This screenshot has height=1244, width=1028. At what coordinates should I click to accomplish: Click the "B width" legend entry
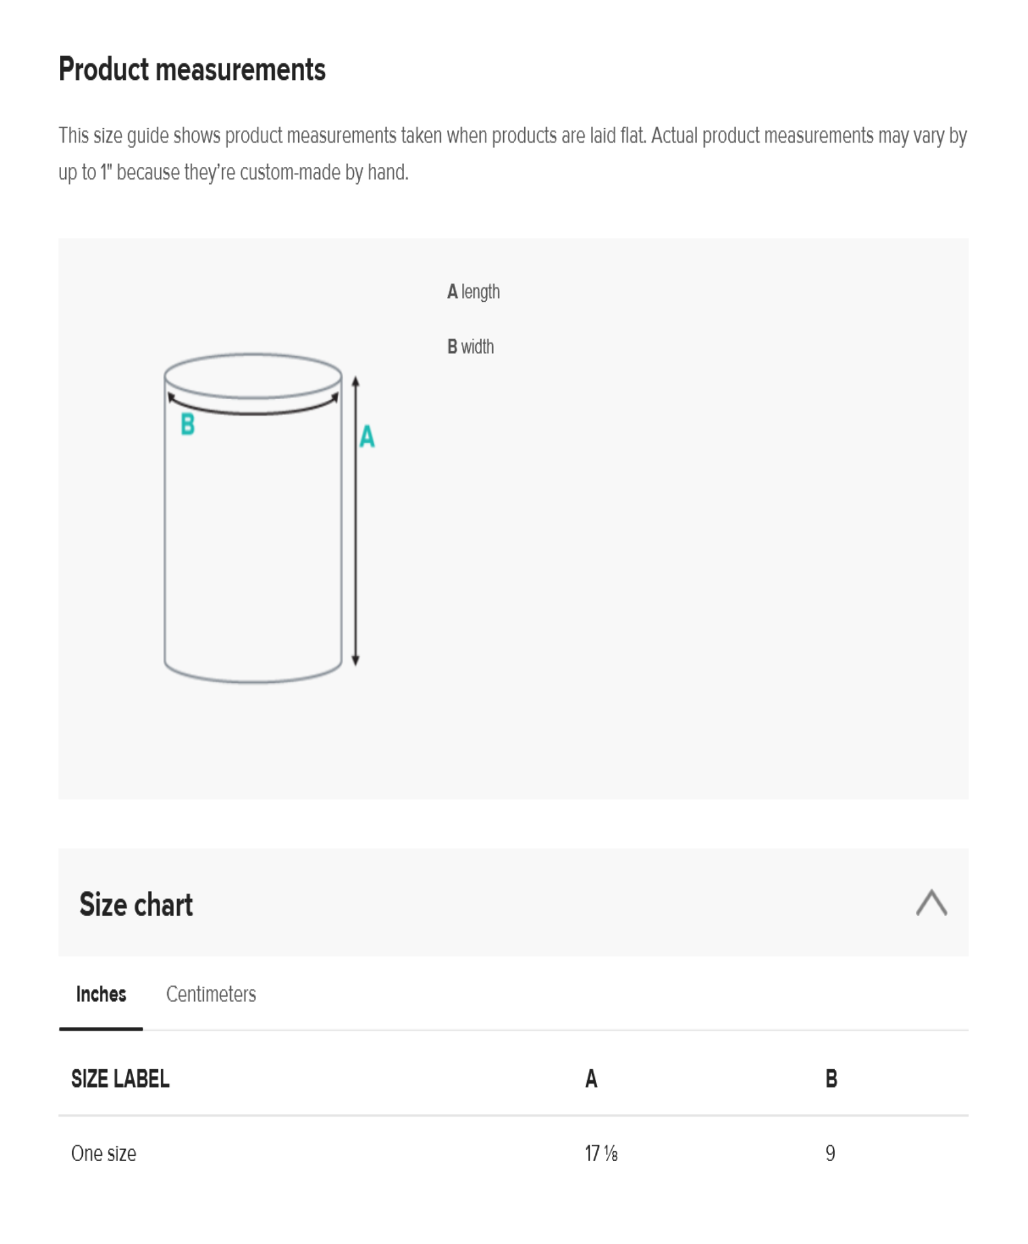click(470, 347)
